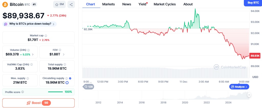Image resolution: width=262 pixels, height=108 pixels.
Task: Click the Volume (24h) info icon
Action: coord(28,50)
